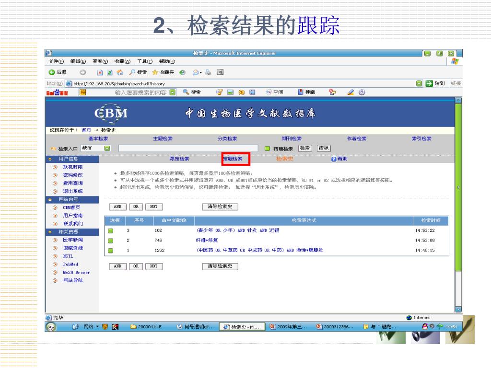
Task: Open the 帮助(H) menu
Action: pyautogui.click(x=167, y=61)
